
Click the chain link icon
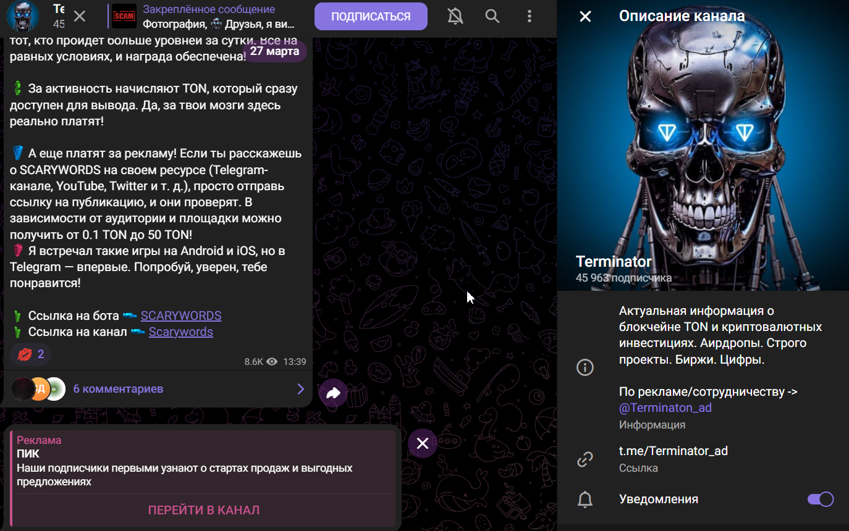pos(585,459)
